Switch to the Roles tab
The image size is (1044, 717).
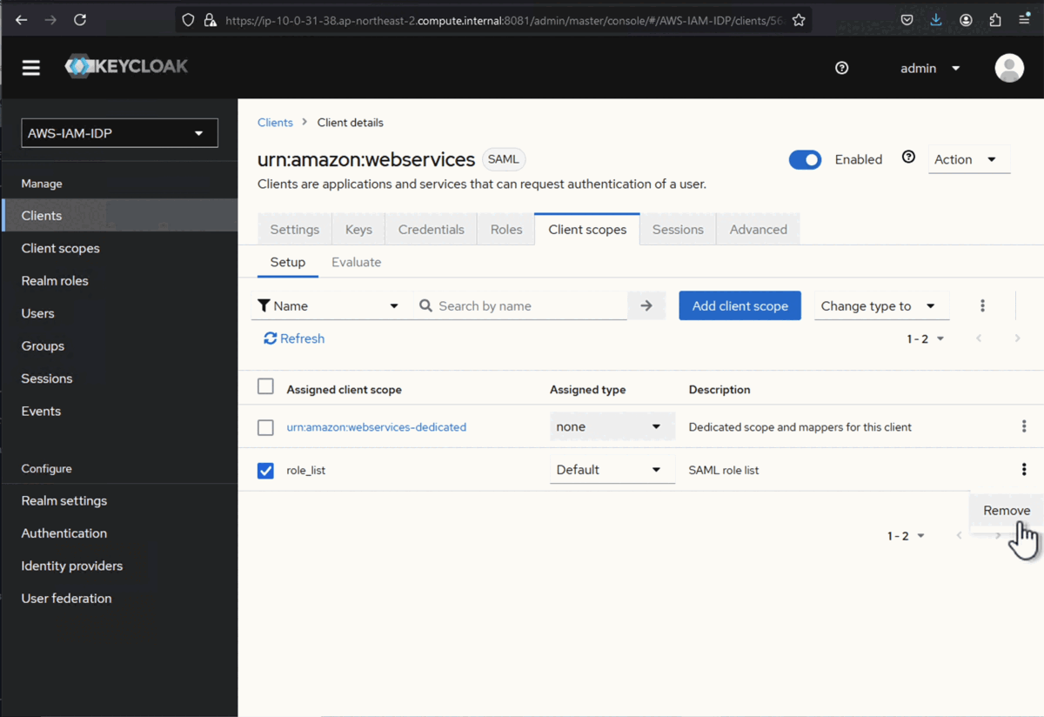click(x=506, y=230)
